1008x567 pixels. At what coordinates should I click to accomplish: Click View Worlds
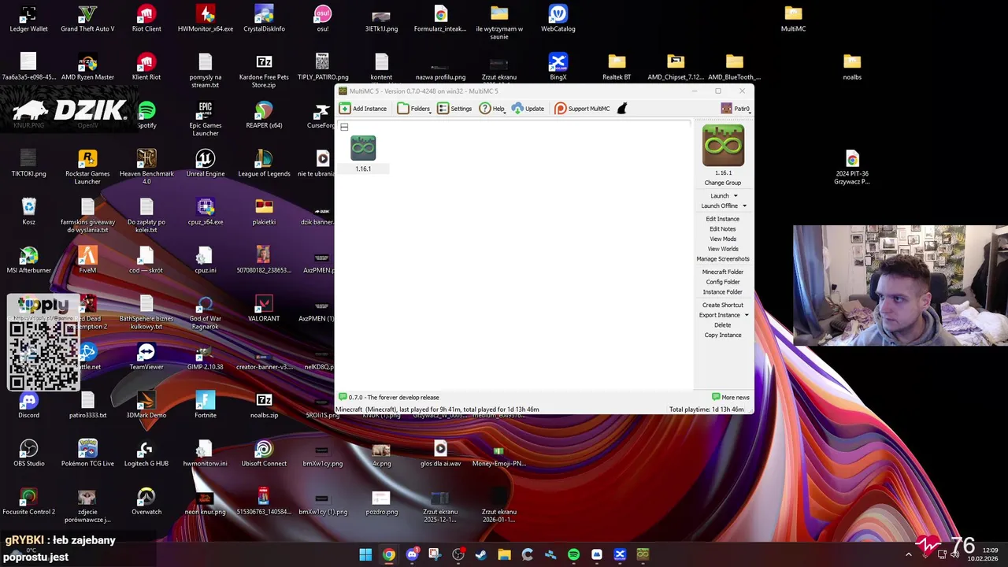(723, 249)
